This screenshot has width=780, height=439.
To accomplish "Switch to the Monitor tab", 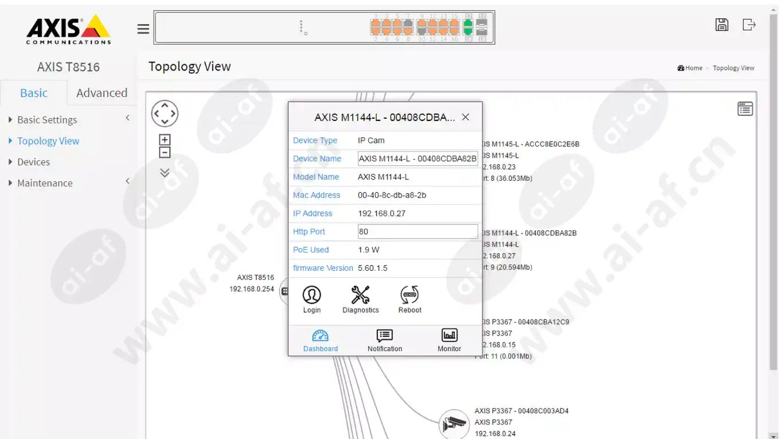I will (x=449, y=340).
